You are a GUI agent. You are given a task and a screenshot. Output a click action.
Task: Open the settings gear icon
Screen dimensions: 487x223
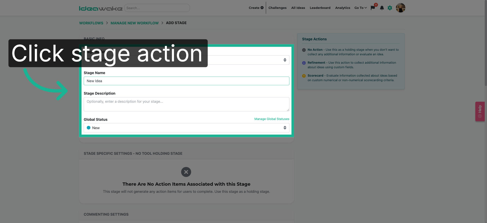click(390, 8)
